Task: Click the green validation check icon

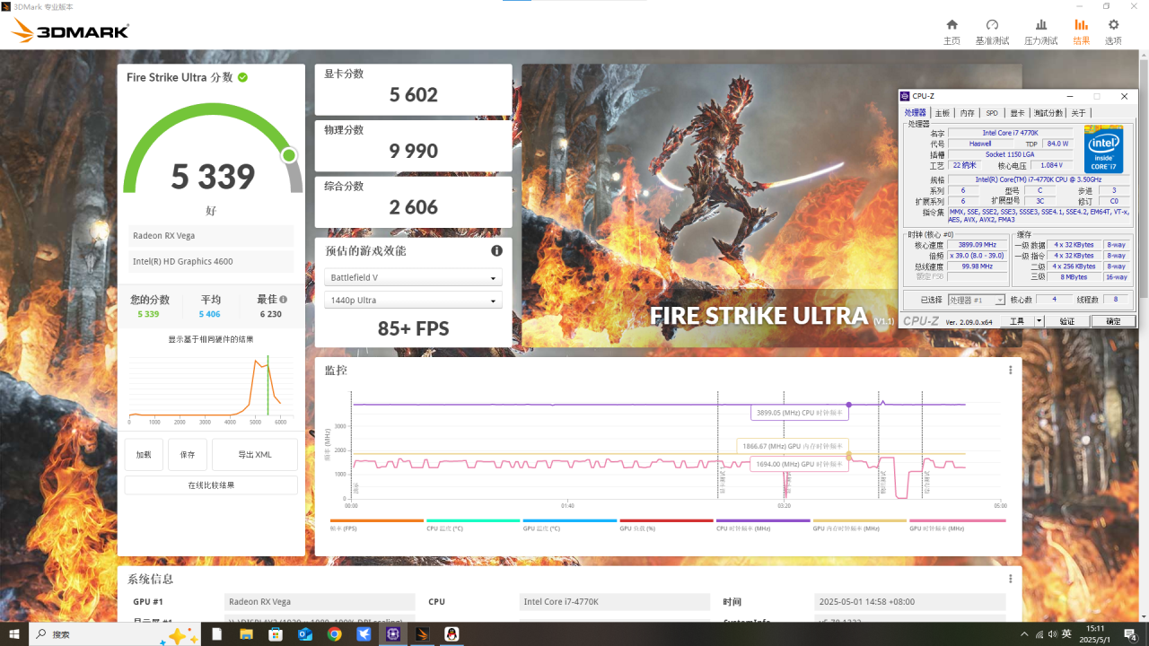Action: [242, 77]
